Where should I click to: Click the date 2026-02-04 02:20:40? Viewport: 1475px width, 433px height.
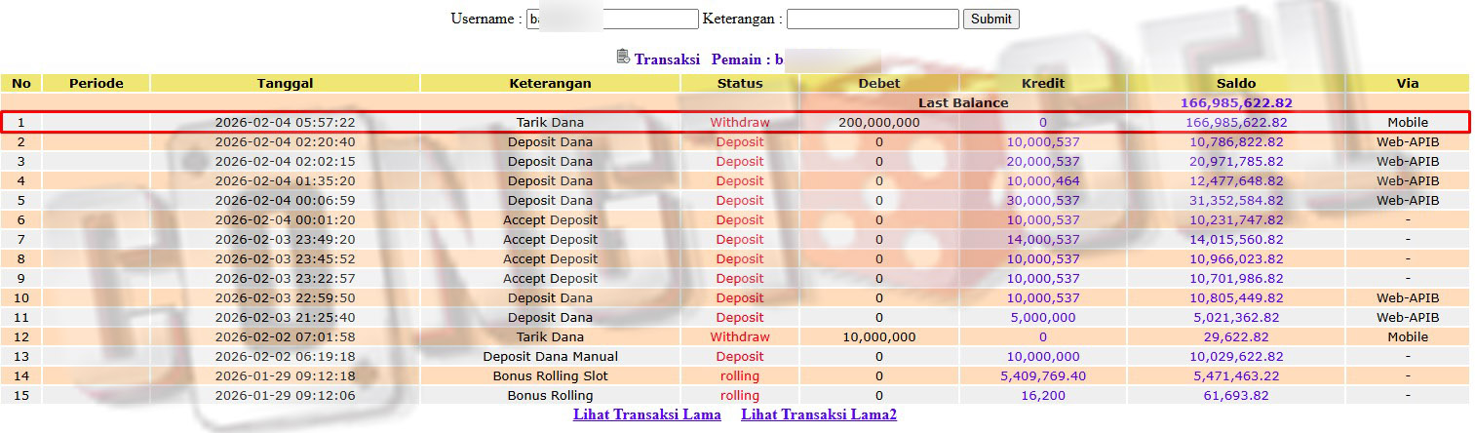click(x=285, y=142)
